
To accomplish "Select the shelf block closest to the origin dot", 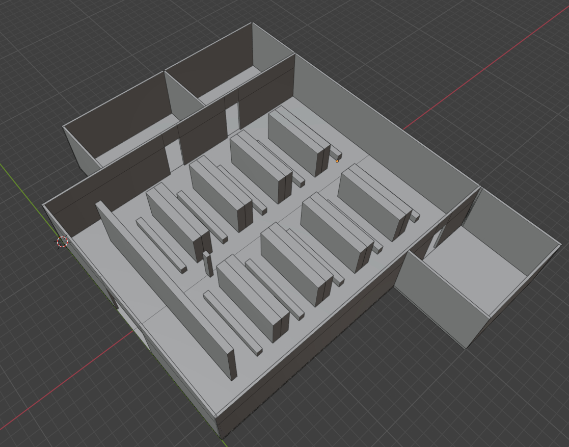I will point(295,144).
